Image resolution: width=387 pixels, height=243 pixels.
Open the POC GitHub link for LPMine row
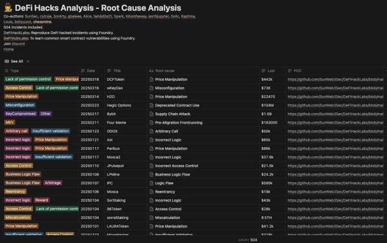(336, 174)
